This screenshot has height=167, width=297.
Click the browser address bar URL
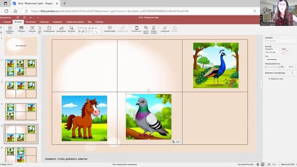(110, 11)
